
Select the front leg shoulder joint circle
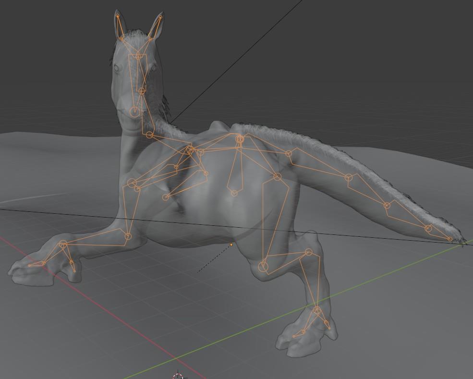click(x=133, y=183)
